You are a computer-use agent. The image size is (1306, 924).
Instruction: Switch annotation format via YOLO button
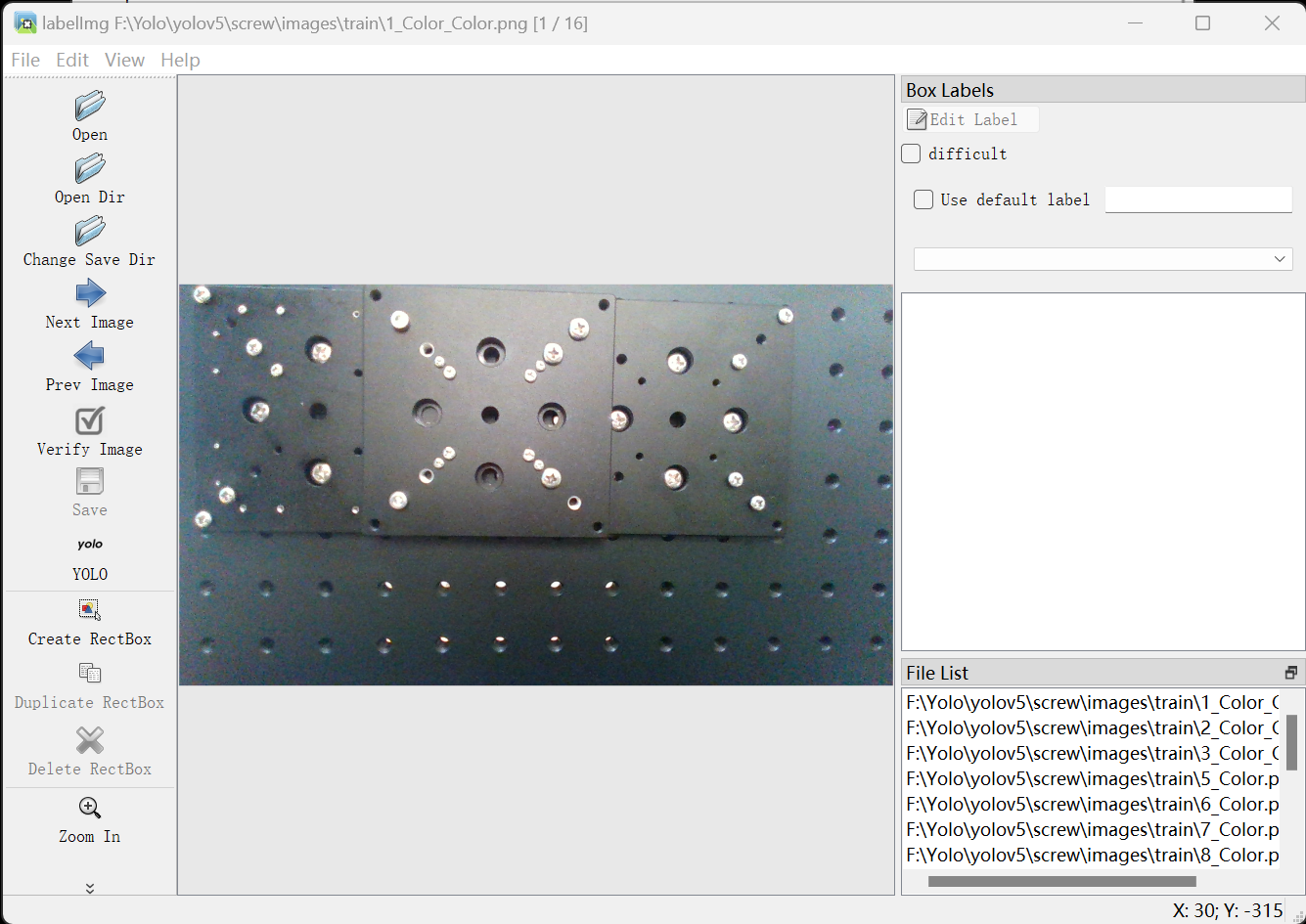[x=90, y=555]
